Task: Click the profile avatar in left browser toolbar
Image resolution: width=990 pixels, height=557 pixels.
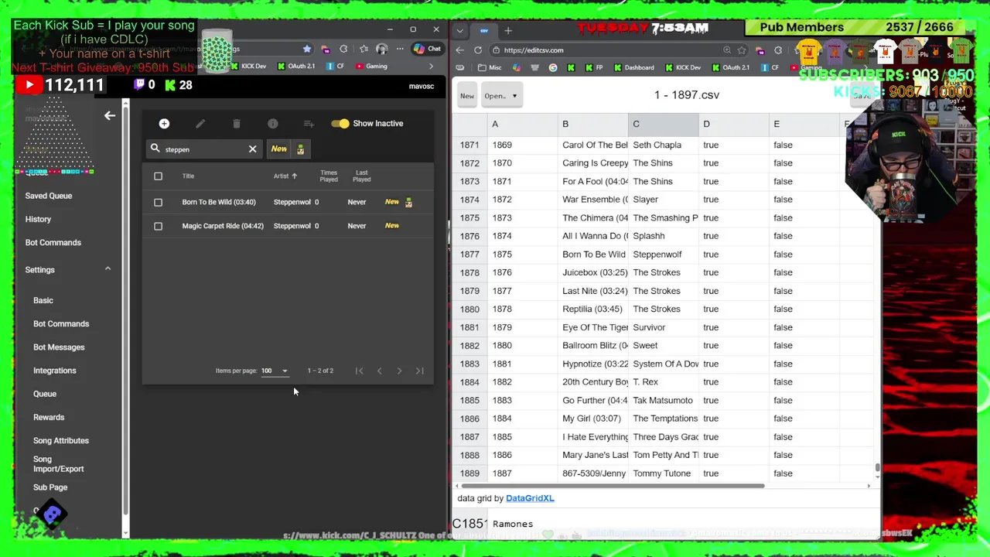Action: (381, 49)
